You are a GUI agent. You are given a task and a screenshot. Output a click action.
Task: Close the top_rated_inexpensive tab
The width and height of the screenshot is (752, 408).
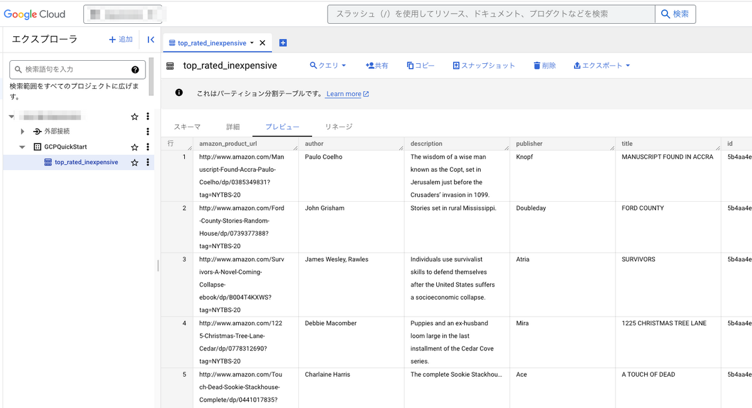click(x=263, y=43)
